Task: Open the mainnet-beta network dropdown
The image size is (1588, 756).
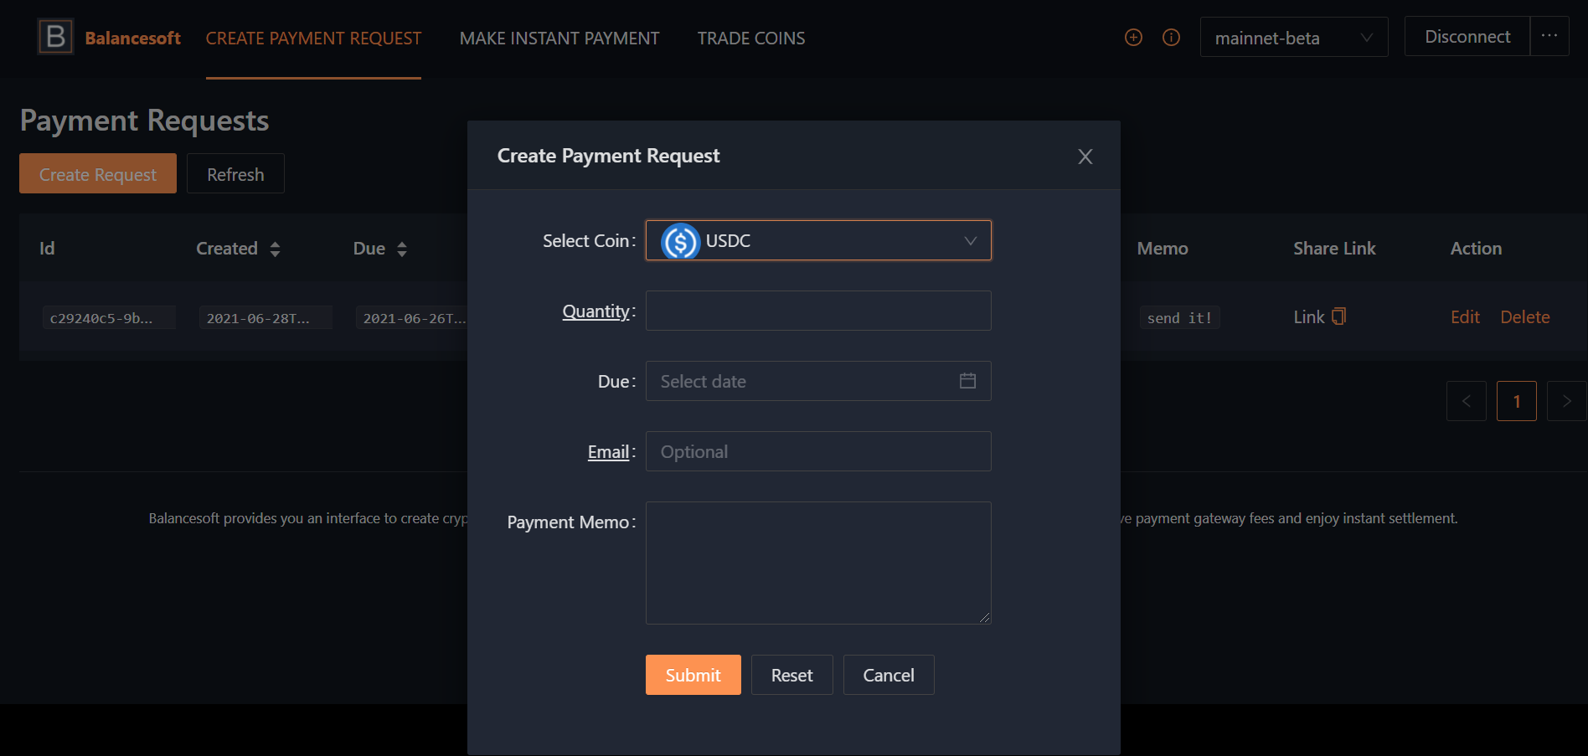Action: click(1294, 38)
